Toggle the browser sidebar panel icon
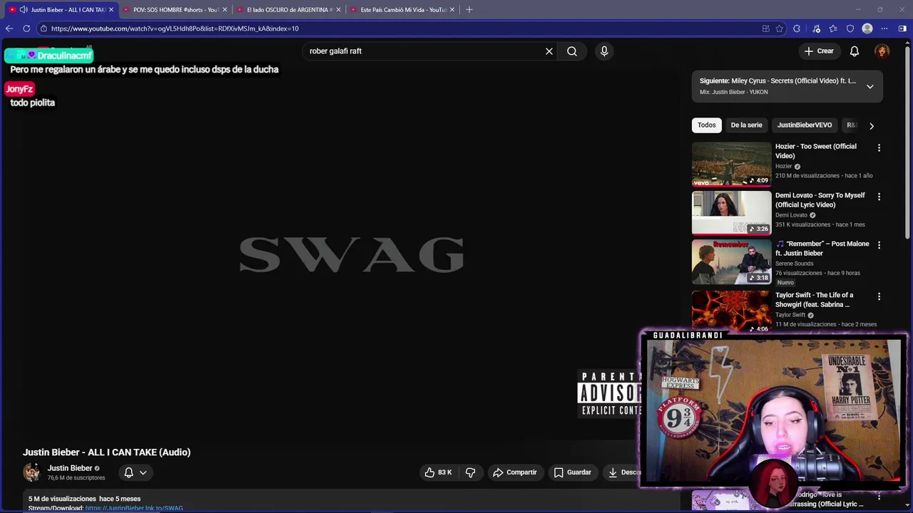 (902, 28)
